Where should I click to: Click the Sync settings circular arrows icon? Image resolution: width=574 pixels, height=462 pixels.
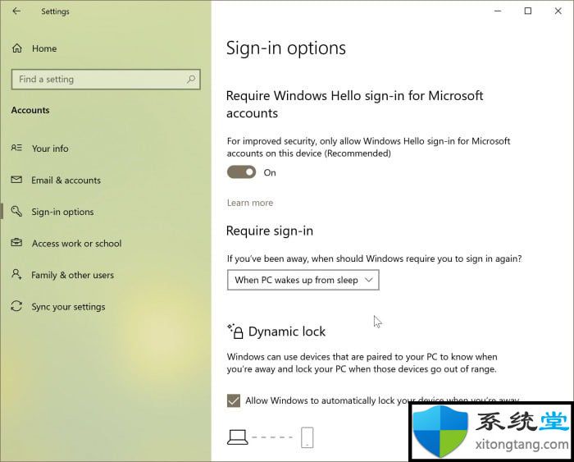click(x=16, y=306)
